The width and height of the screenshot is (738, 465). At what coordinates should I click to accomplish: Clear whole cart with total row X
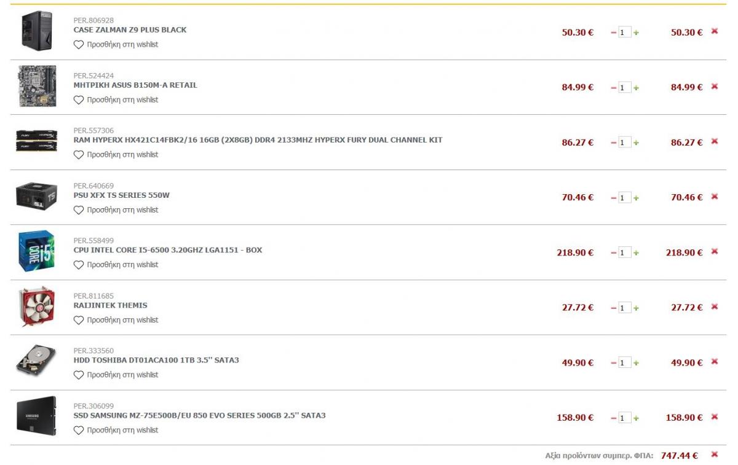[x=714, y=455]
